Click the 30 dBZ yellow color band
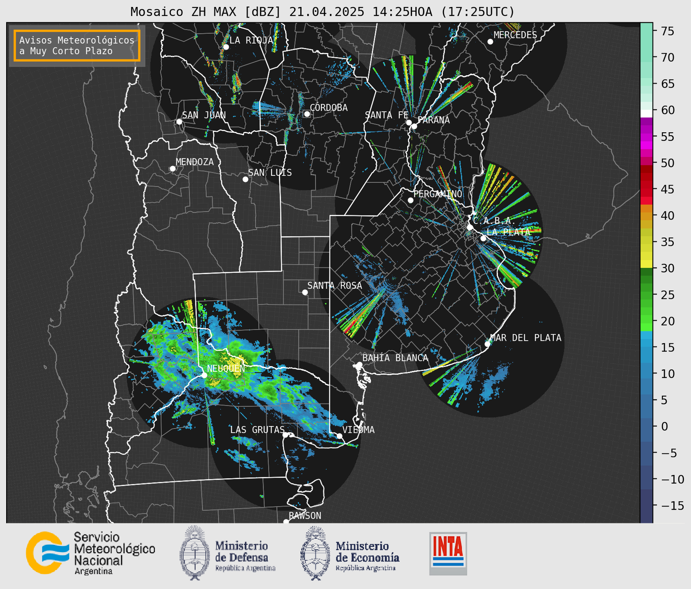 [646, 264]
